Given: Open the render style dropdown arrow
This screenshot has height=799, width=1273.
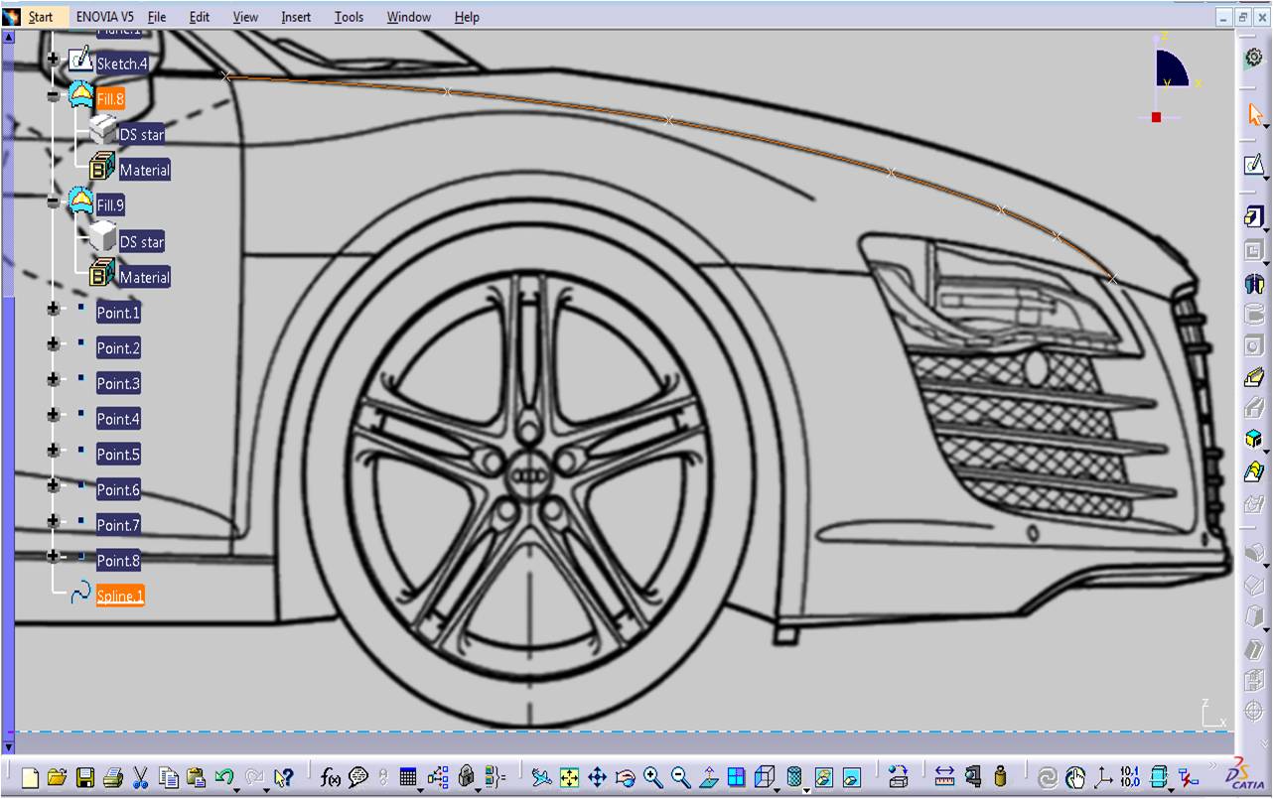Looking at the screenshot, I should (806, 791).
